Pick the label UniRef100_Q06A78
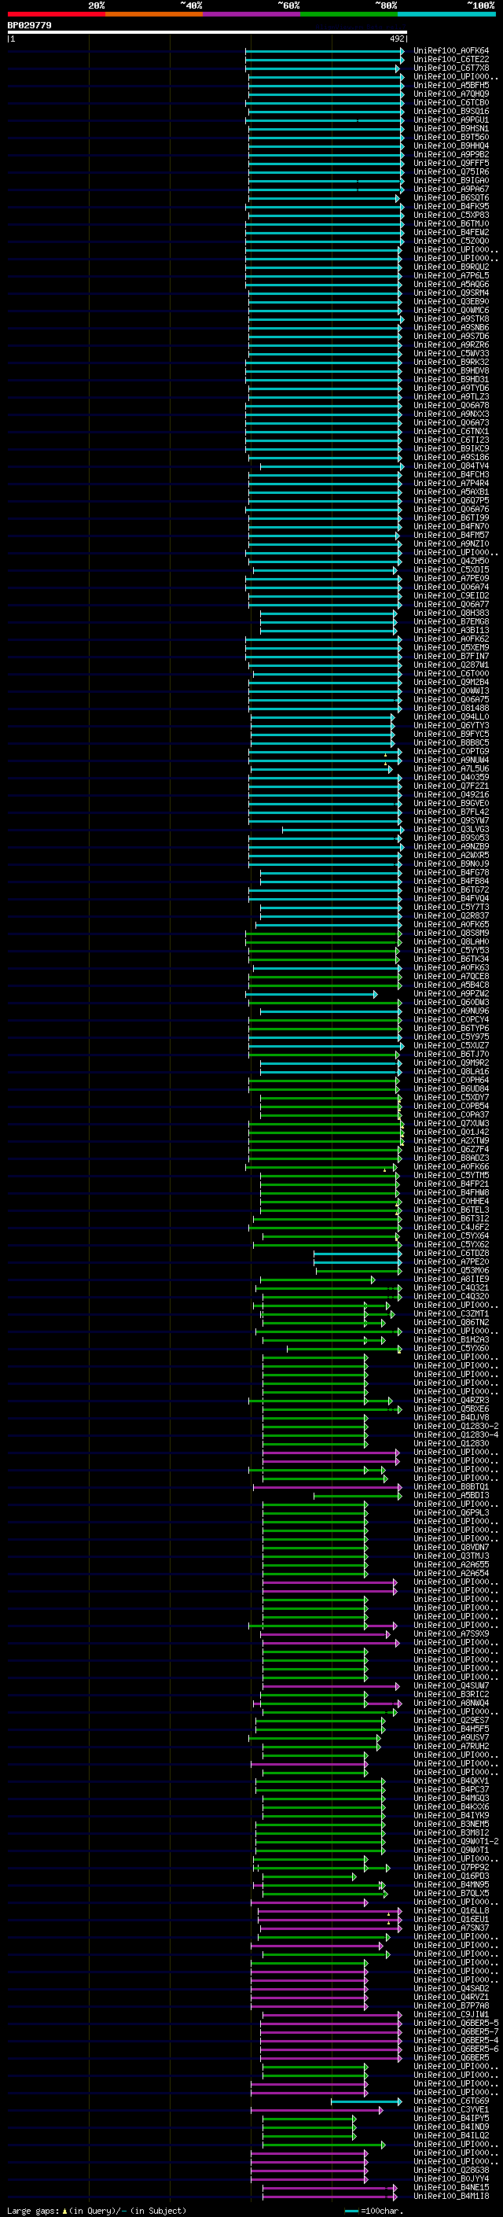503x2217 pixels. (x=451, y=405)
